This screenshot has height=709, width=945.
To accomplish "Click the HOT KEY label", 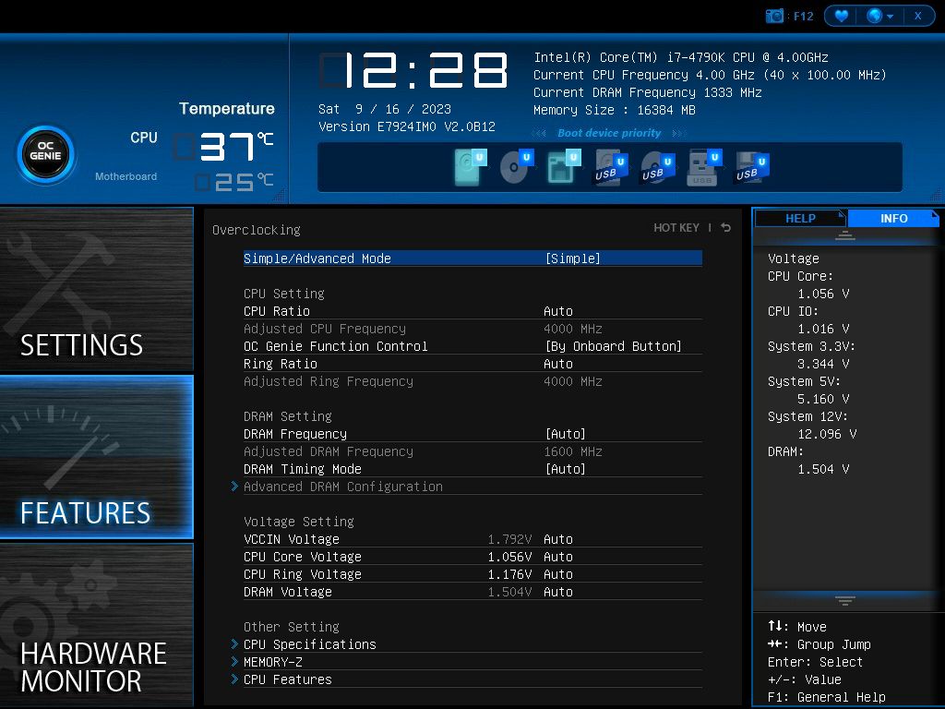I will (x=676, y=228).
